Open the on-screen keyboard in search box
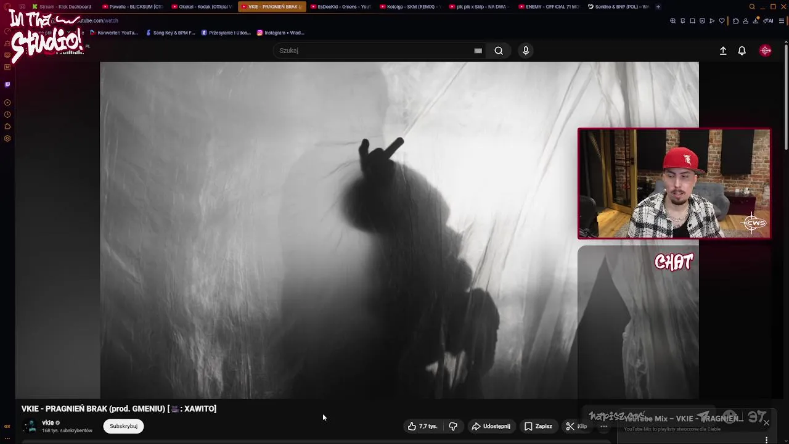The image size is (789, 444). 478,51
